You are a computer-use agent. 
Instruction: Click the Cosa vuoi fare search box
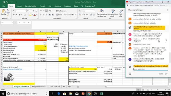tap(90, 6)
